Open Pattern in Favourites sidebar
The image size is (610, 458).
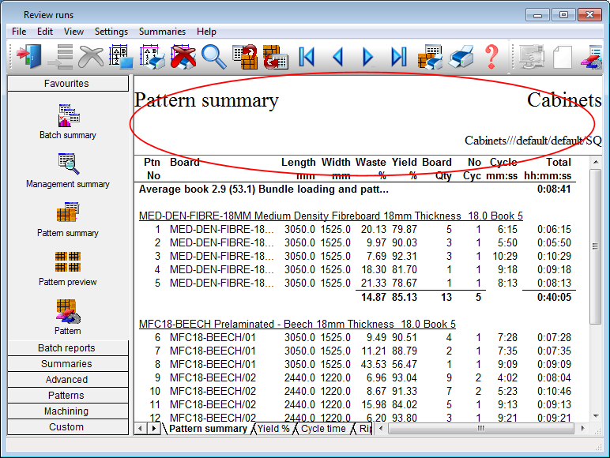tap(68, 317)
